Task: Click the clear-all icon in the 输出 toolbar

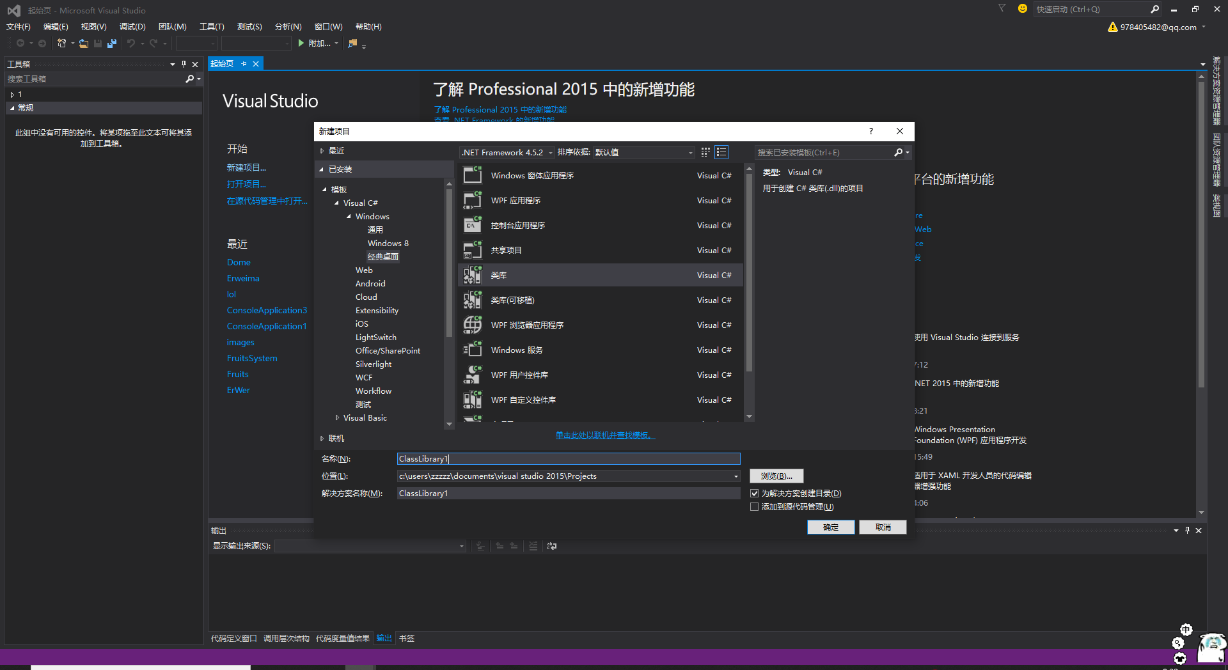Action: (533, 546)
